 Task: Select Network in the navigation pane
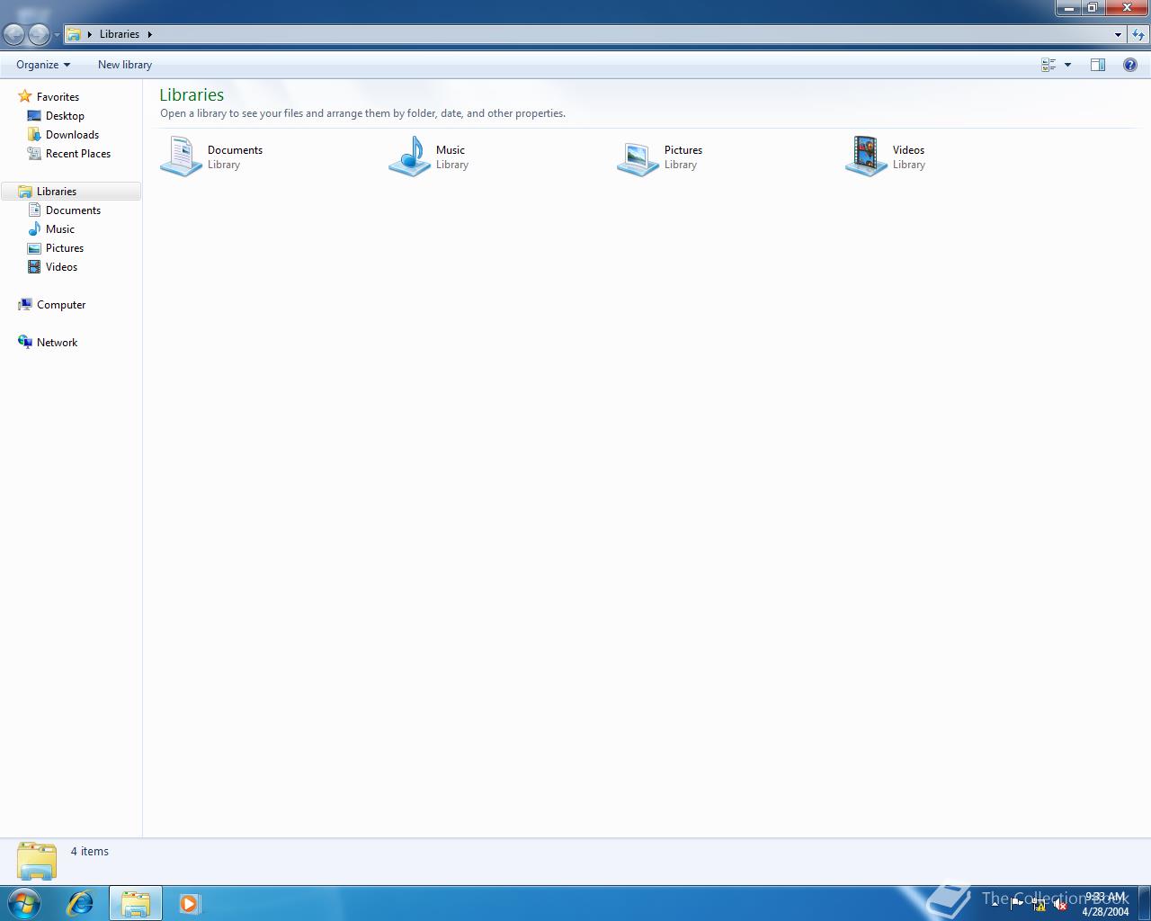[x=57, y=343]
